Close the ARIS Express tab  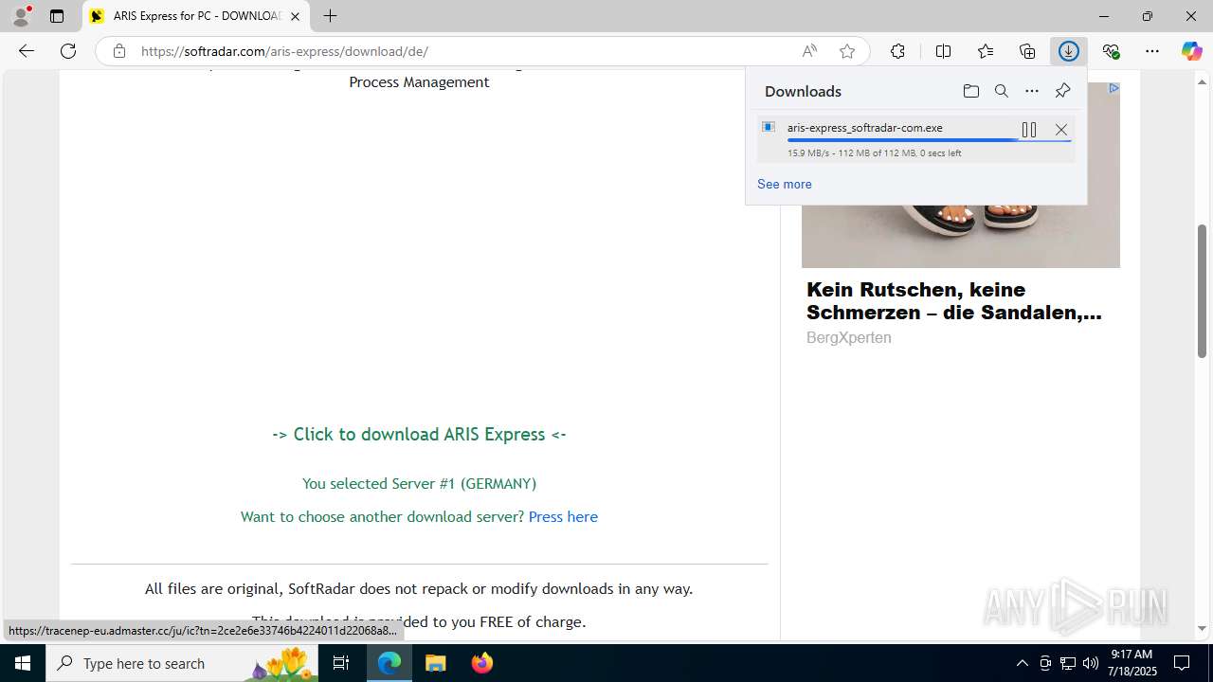coord(296,16)
